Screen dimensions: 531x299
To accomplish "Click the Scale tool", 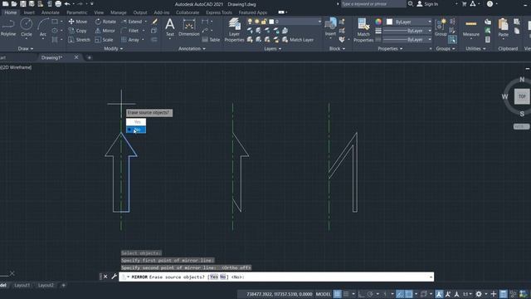I will (x=104, y=40).
